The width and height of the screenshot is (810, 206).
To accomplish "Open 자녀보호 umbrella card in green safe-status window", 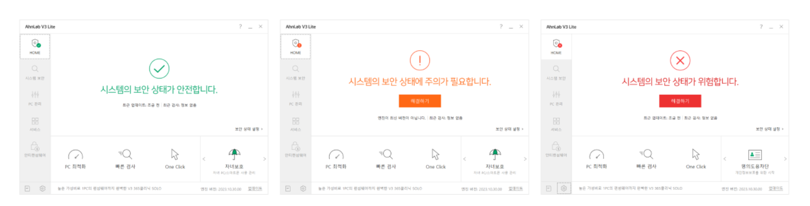I will 234,161.
